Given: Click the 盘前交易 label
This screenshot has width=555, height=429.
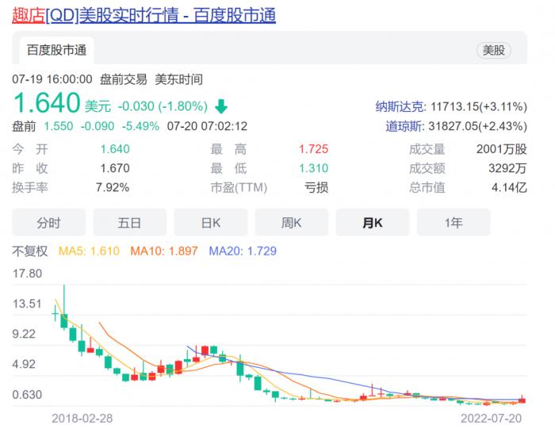Looking at the screenshot, I should [123, 79].
